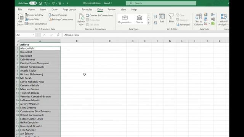Click the Athlete header cell
The image size is (244, 137).
[40, 45]
